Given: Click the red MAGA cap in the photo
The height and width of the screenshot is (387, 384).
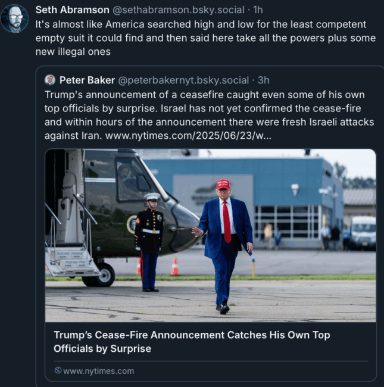Looking at the screenshot, I should (x=223, y=185).
